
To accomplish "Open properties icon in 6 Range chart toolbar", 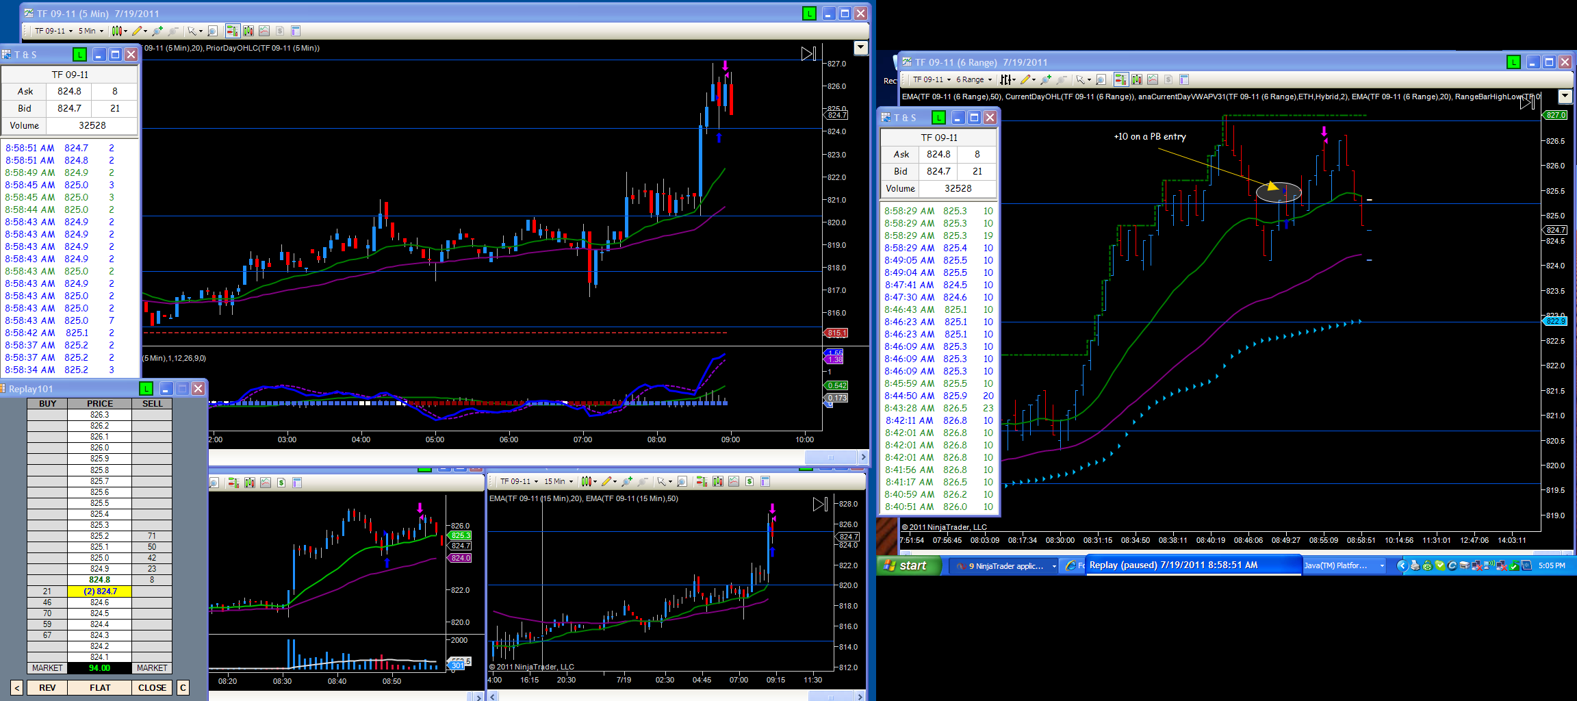I will (x=1184, y=79).
